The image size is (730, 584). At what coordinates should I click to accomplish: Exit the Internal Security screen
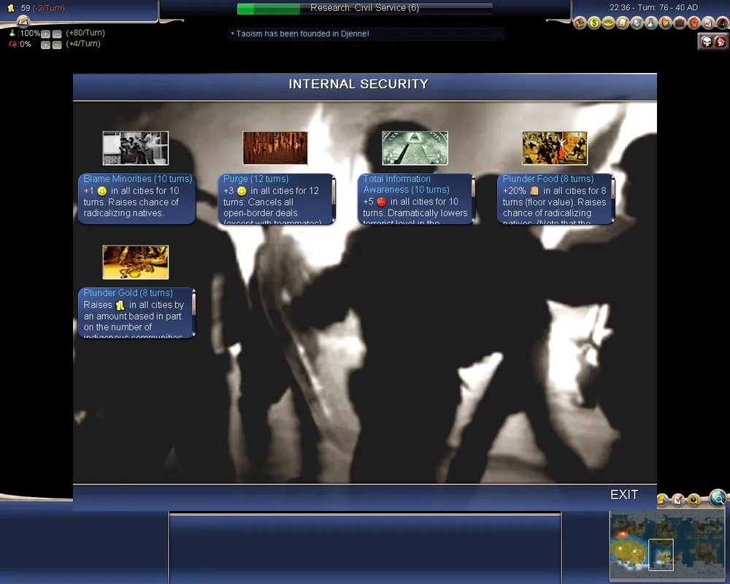click(624, 495)
